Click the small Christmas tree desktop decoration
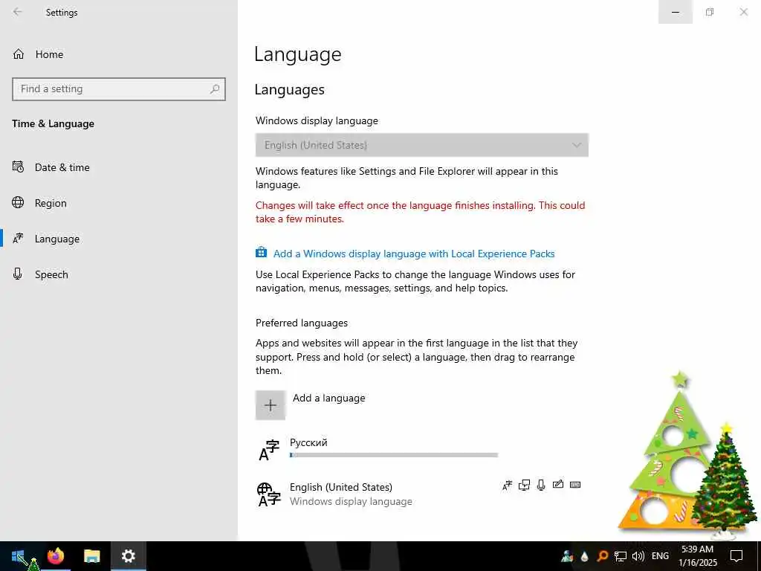The height and width of the screenshot is (571, 761). (x=724, y=482)
